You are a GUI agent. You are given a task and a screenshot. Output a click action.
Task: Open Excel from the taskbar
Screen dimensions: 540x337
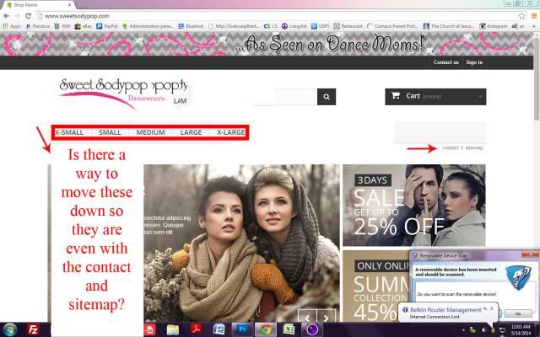tap(289, 329)
